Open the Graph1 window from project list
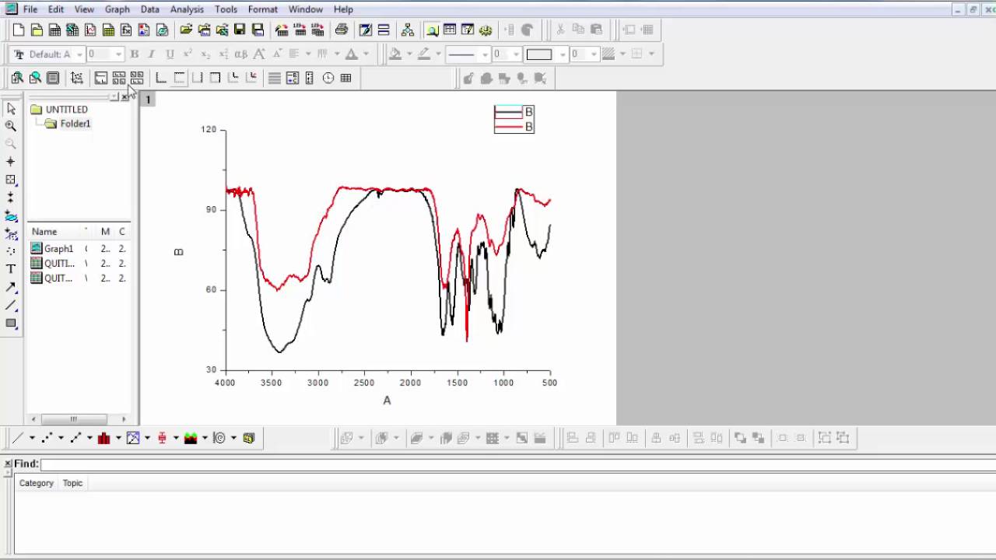996x560 pixels. point(58,249)
